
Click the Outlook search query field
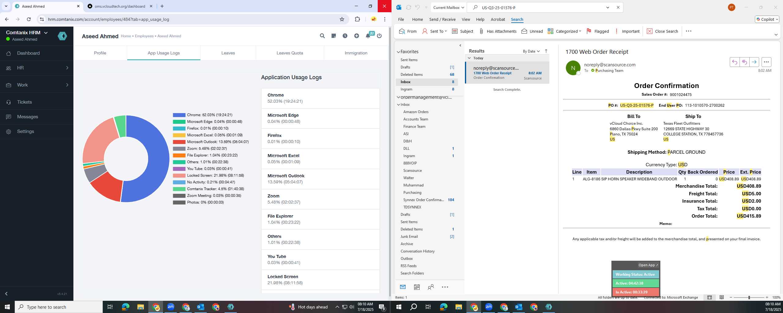[x=541, y=8]
